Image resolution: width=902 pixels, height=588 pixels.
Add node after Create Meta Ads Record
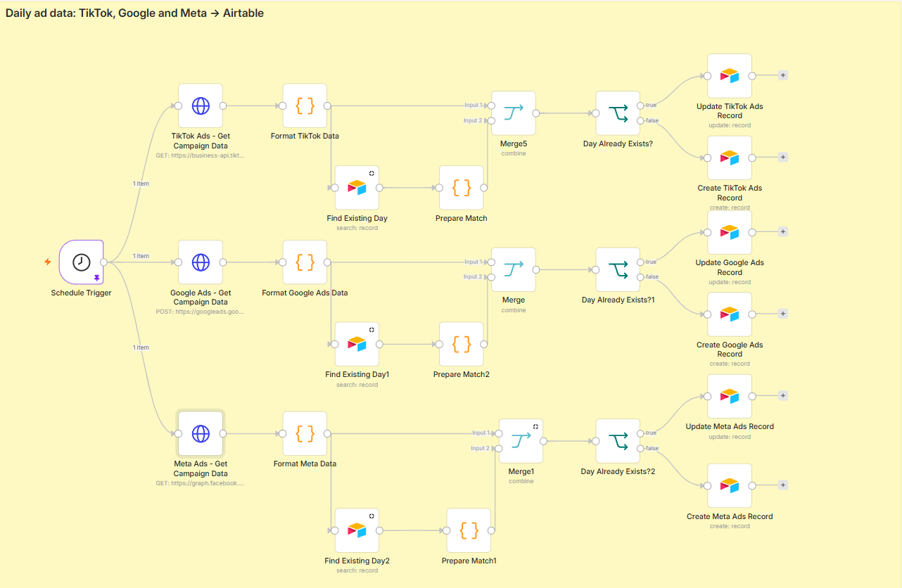pyautogui.click(x=783, y=485)
